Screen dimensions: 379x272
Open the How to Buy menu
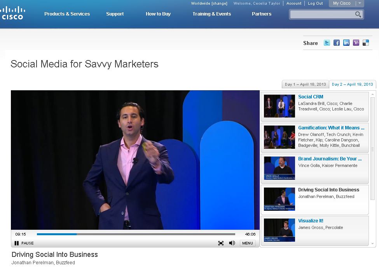(x=158, y=14)
